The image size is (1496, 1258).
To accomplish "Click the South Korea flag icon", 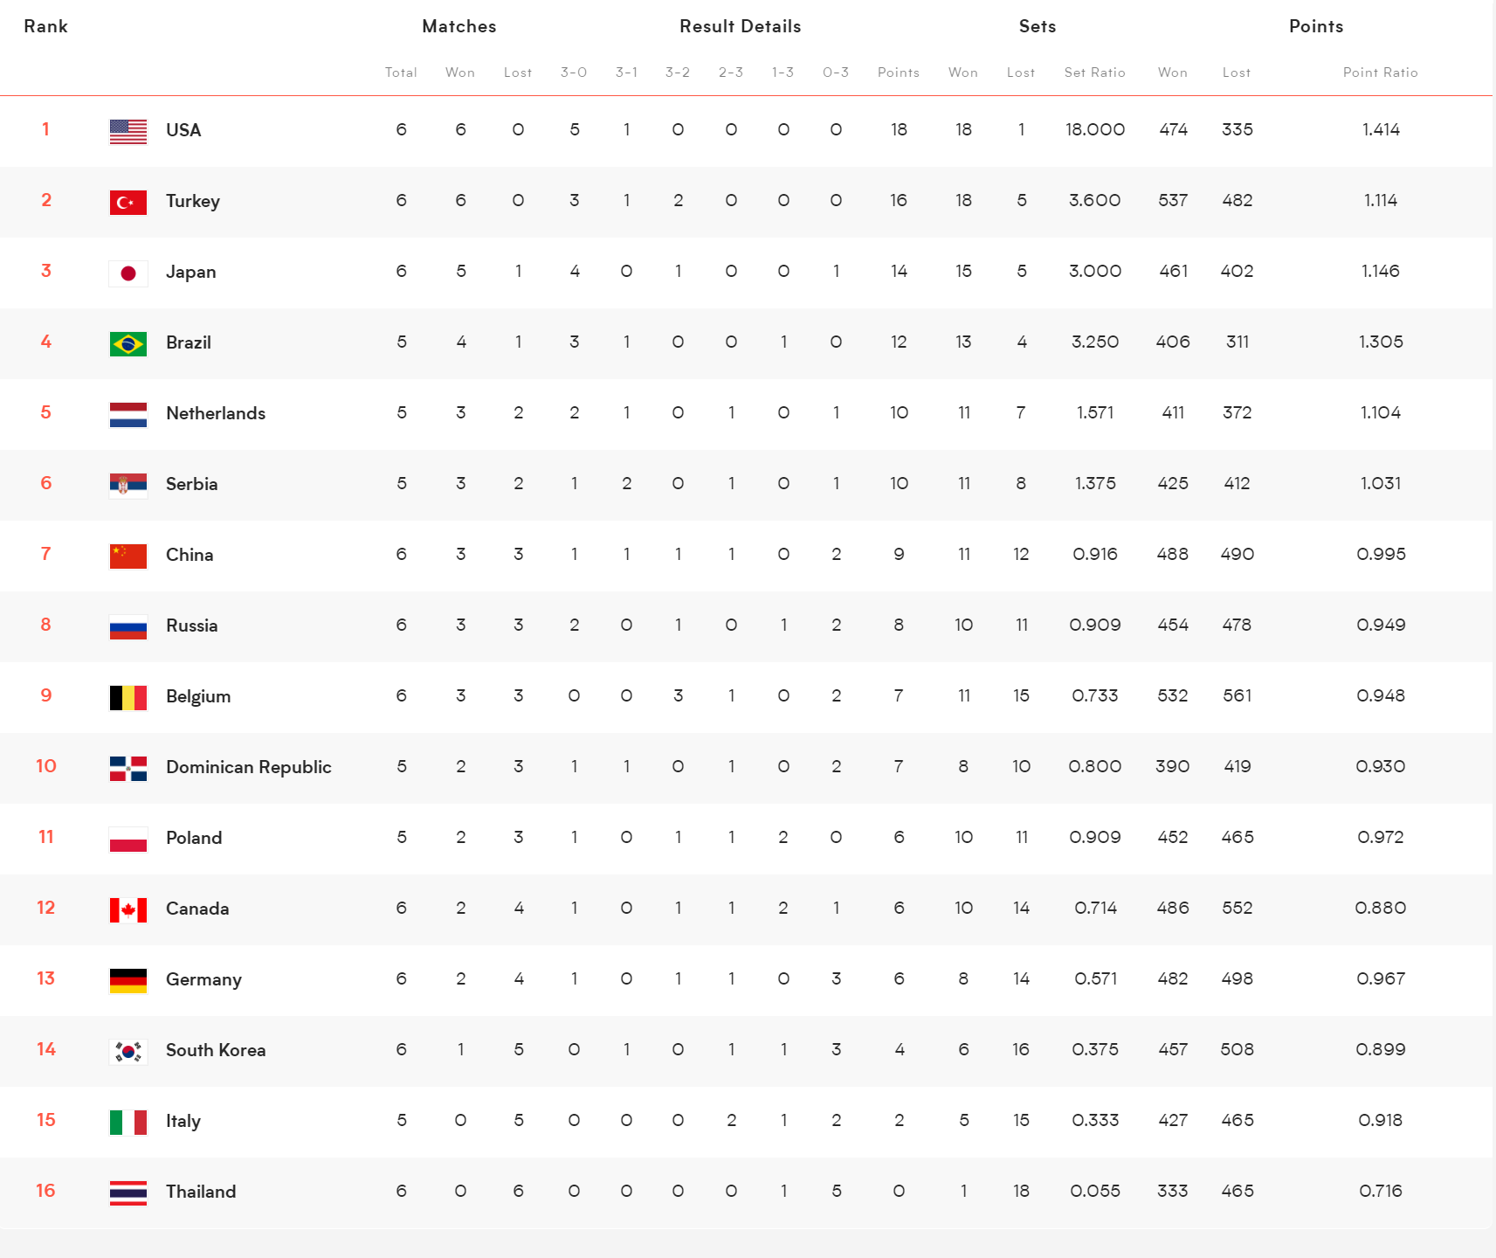I will pos(128,1051).
